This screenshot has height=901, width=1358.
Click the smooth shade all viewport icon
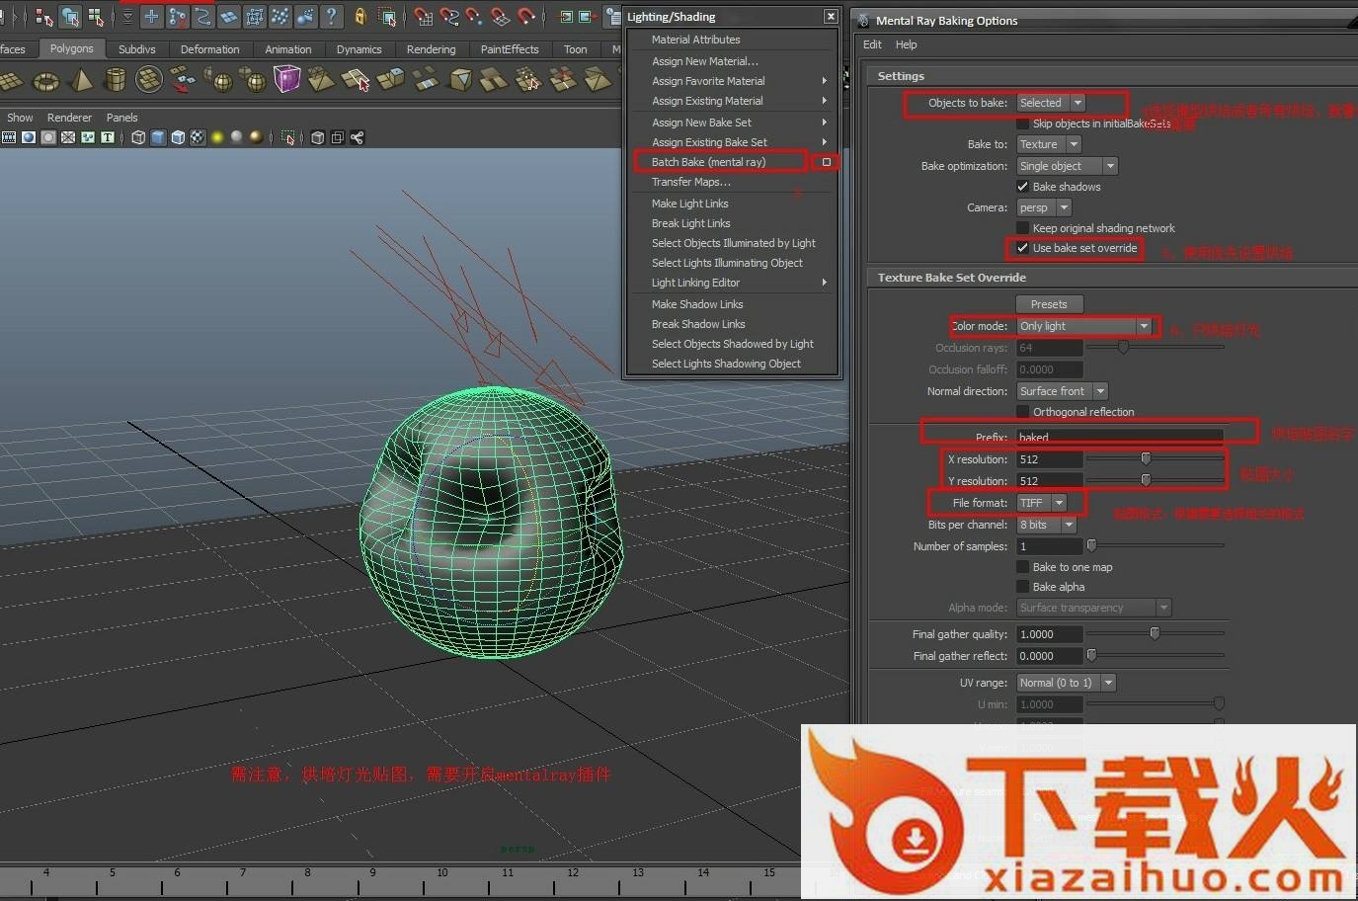(158, 137)
